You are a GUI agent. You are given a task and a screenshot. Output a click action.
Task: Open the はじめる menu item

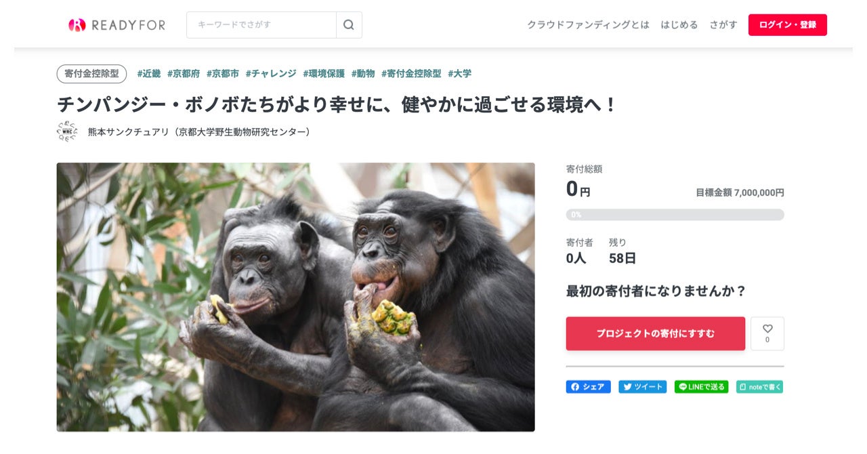point(679,25)
